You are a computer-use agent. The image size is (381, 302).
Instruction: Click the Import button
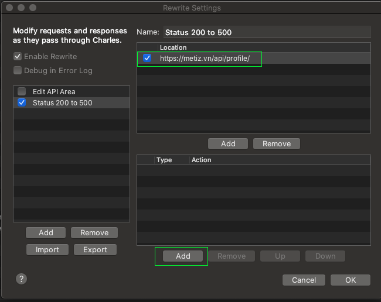tap(47, 249)
